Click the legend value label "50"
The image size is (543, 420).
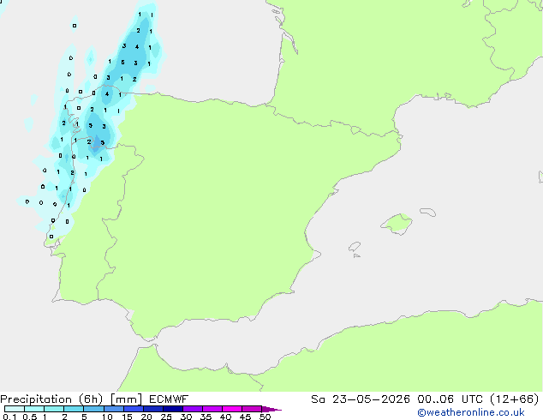265,417
